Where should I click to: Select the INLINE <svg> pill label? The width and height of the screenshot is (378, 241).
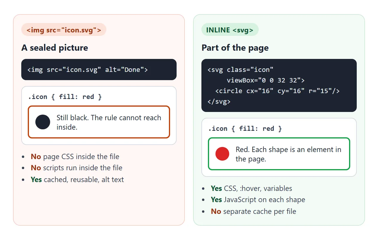(230, 30)
